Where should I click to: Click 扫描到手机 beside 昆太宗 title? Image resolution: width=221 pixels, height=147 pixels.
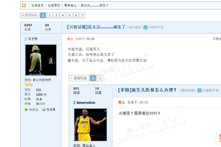point(156,27)
